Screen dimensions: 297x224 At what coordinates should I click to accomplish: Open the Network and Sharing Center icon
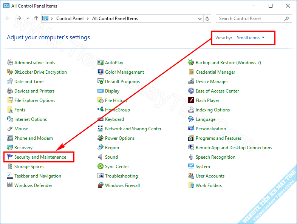[101, 129]
